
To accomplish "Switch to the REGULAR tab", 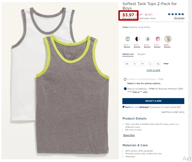I will (x=128, y=54).
